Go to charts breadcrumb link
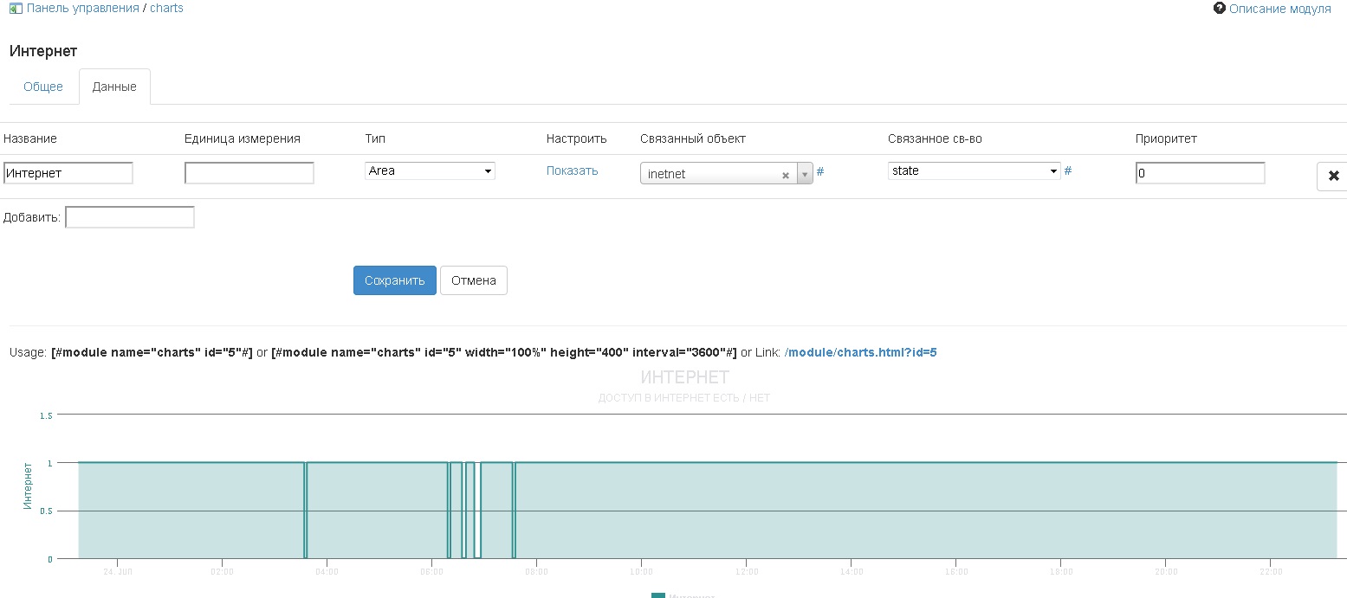The width and height of the screenshot is (1347, 598). coord(166,8)
